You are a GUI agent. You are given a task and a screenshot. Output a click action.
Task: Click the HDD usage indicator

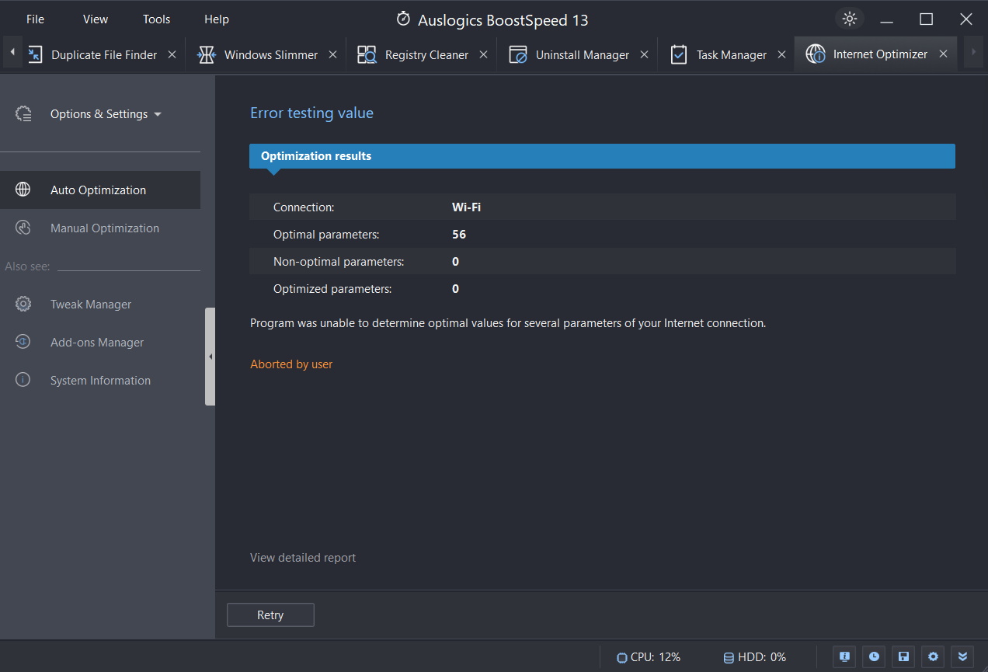point(754,657)
